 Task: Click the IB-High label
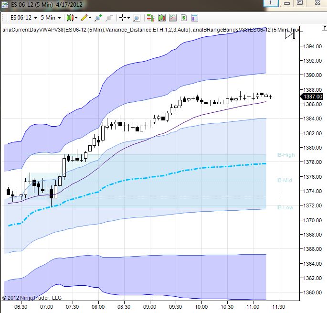click(285, 155)
